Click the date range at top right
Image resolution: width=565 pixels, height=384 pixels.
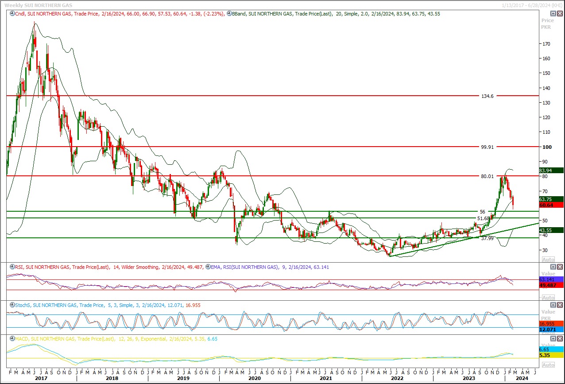tap(533, 4)
